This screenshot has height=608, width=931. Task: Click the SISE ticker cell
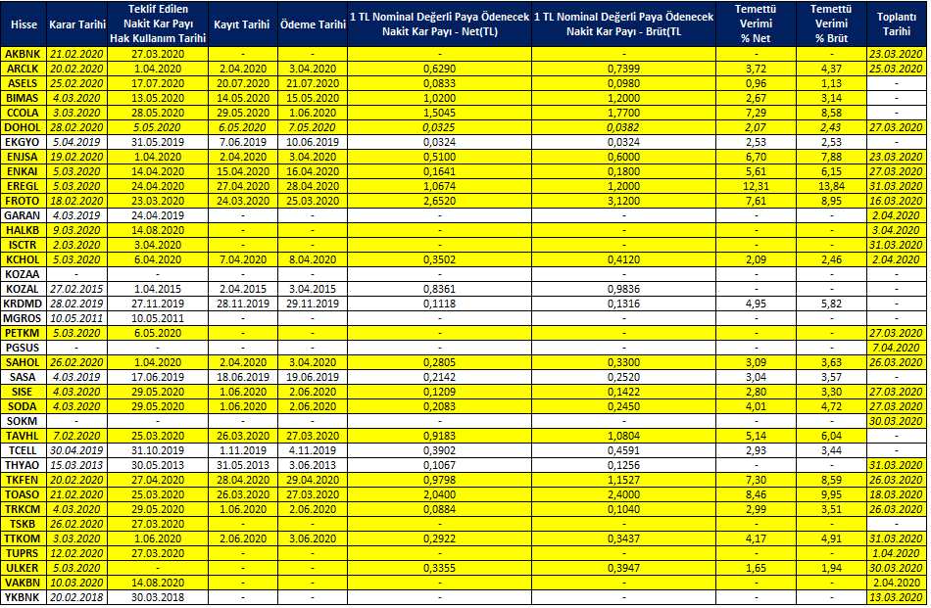pyautogui.click(x=24, y=392)
